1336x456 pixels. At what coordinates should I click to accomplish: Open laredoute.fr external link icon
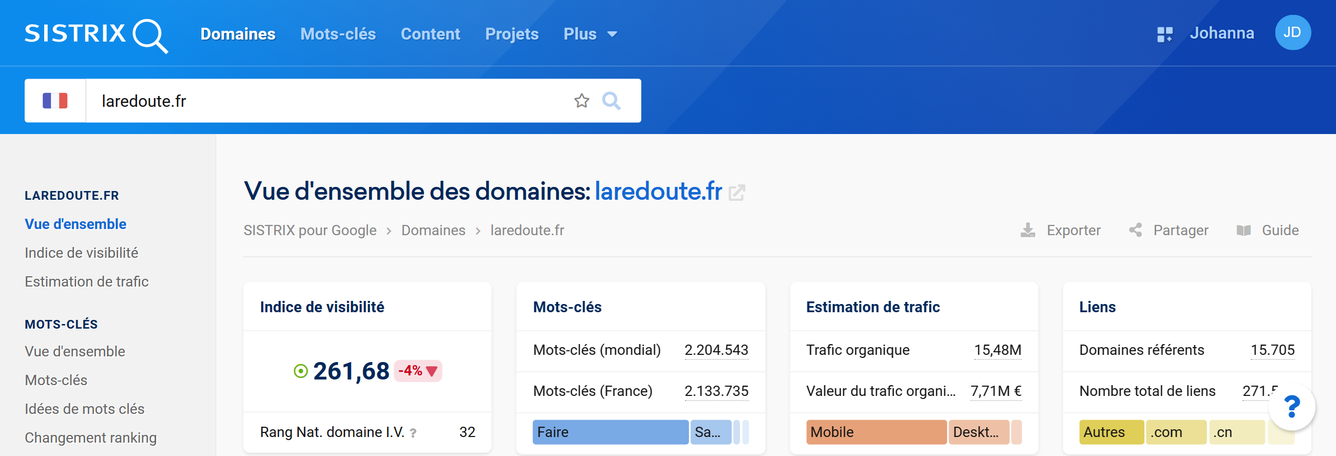tap(736, 193)
